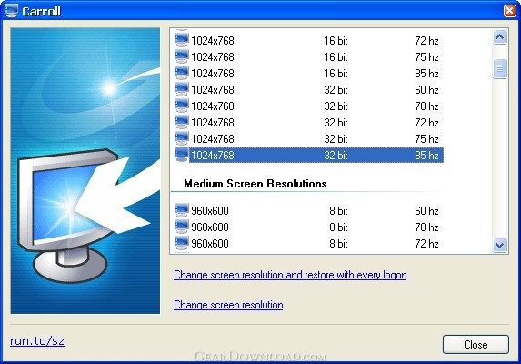Image resolution: width=521 pixels, height=364 pixels.
Task: Click monitor icon of 1024x768 16 bit 75 hz
Action: [x=182, y=56]
